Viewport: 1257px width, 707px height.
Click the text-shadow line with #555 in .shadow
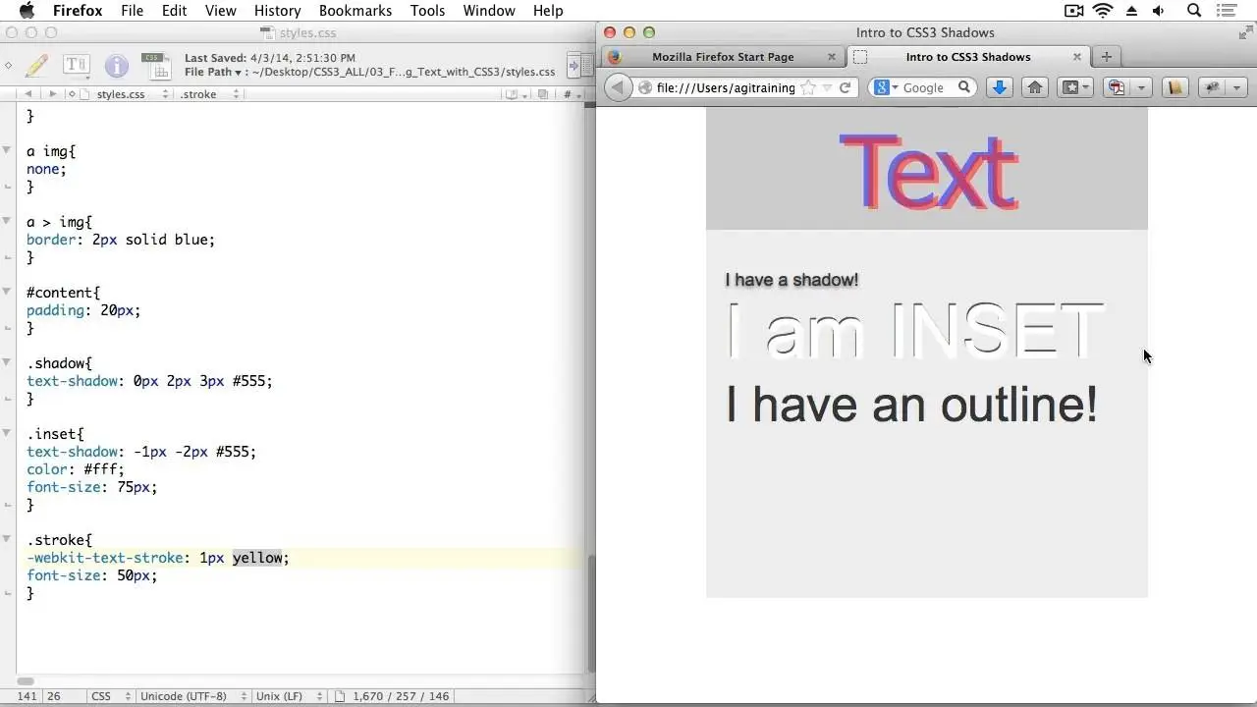click(149, 381)
